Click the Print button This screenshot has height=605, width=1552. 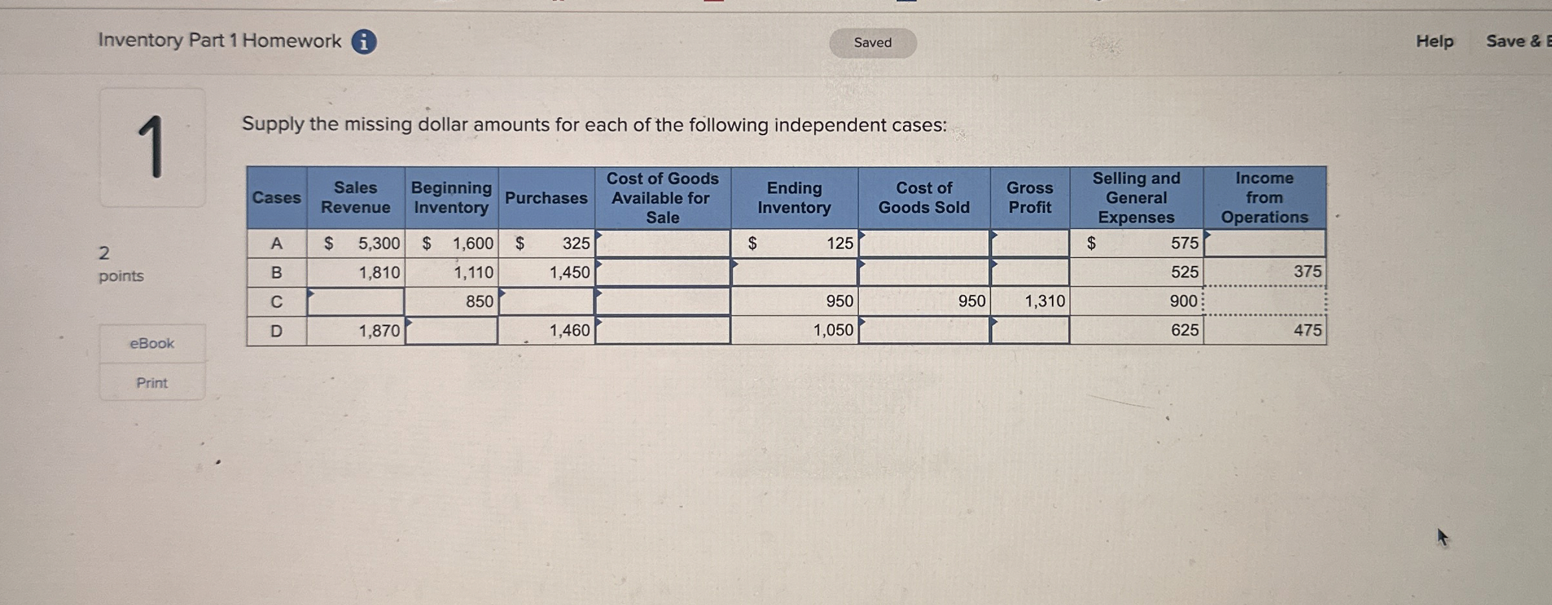tap(151, 383)
